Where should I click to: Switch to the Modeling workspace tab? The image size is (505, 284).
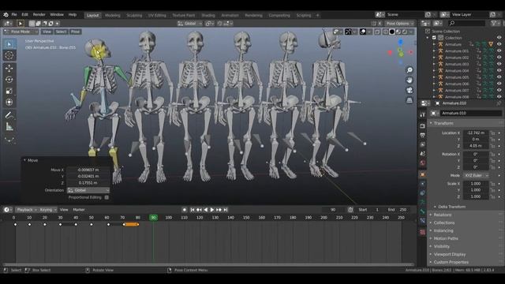(x=112, y=15)
